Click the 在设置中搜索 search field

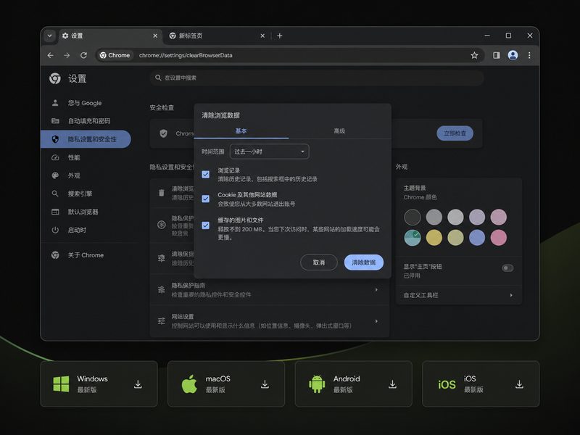[317, 78]
